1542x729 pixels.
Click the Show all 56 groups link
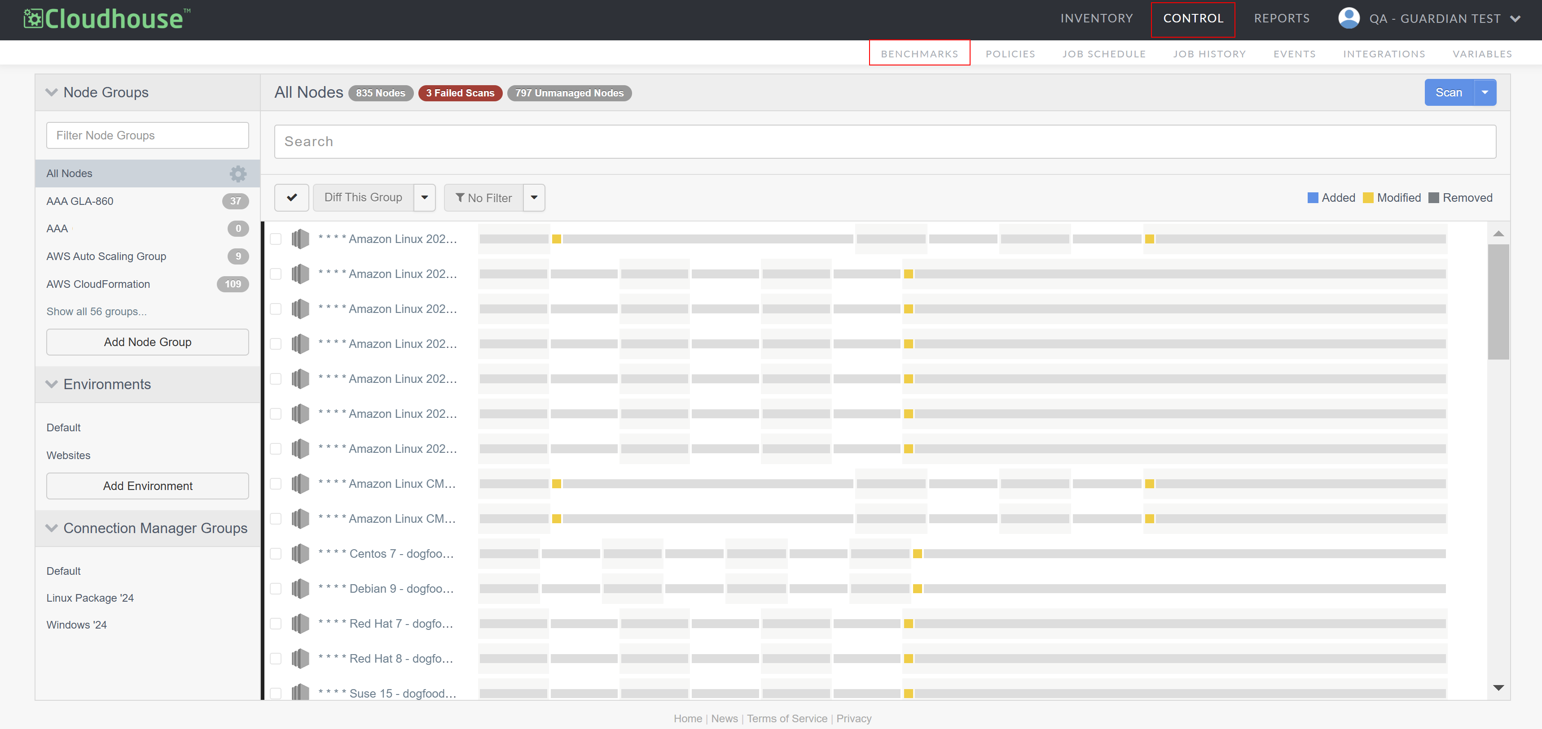coord(97,312)
